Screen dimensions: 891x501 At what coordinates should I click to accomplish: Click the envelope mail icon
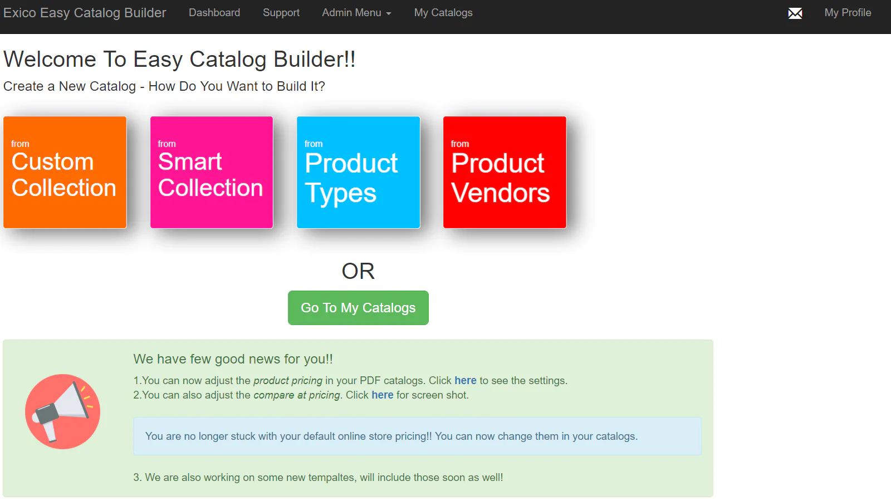(795, 13)
